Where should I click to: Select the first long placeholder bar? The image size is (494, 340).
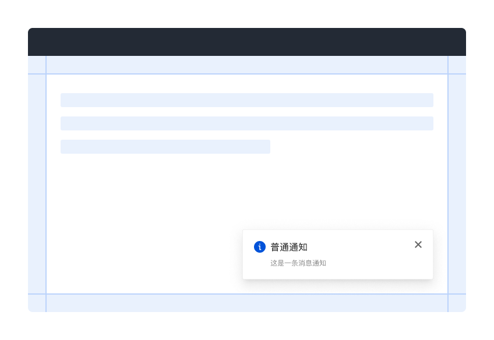(247, 100)
